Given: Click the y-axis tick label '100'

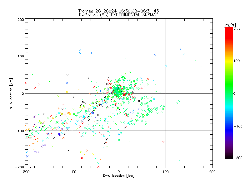Looking at the screenshot, I should [21, 56].
